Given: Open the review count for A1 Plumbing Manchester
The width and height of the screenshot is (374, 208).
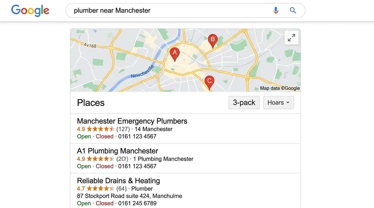Looking at the screenshot, I should (122, 159).
